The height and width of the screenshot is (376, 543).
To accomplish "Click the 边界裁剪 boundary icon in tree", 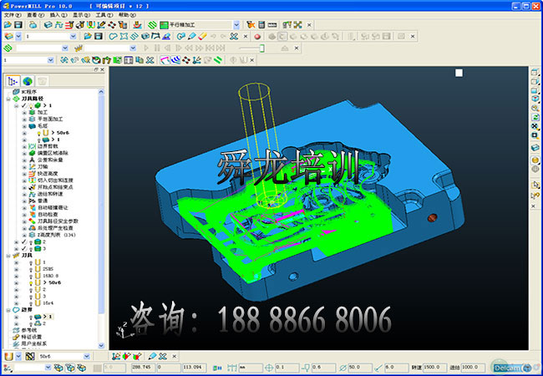I will click(32, 146).
